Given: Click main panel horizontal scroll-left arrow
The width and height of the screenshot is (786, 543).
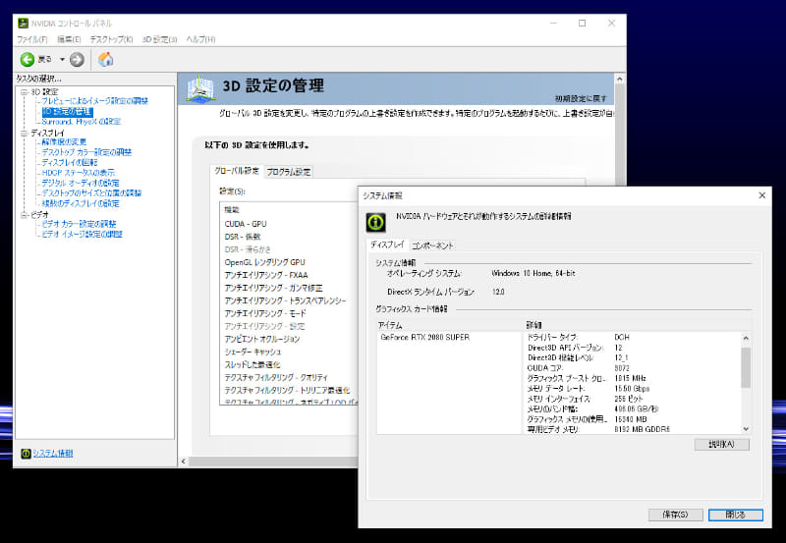Looking at the screenshot, I should tap(184, 462).
